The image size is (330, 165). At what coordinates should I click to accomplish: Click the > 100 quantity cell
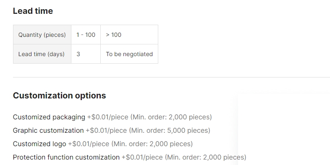[x=129, y=35]
